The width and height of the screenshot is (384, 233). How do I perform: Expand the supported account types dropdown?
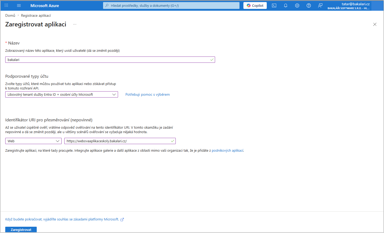62,94
